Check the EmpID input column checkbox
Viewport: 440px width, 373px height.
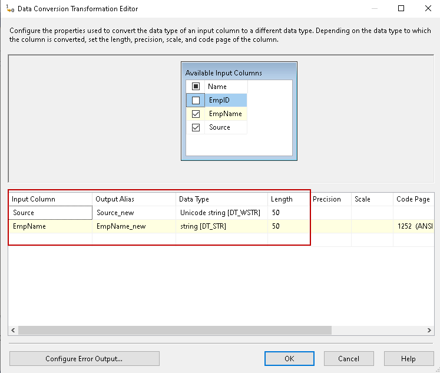pyautogui.click(x=196, y=100)
